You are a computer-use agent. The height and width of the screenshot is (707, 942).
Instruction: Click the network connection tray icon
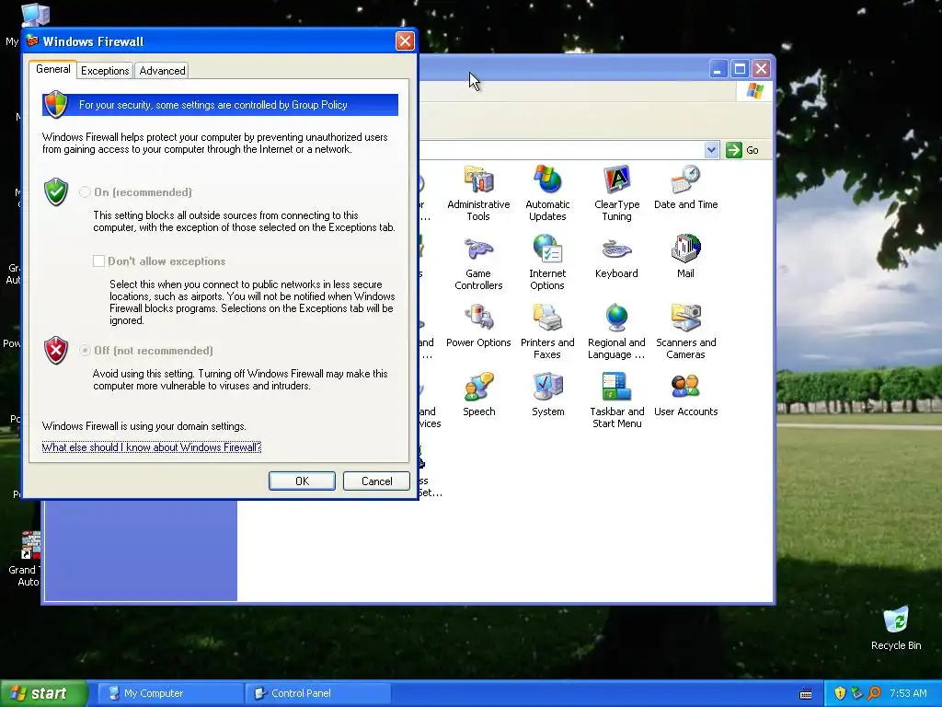(856, 693)
